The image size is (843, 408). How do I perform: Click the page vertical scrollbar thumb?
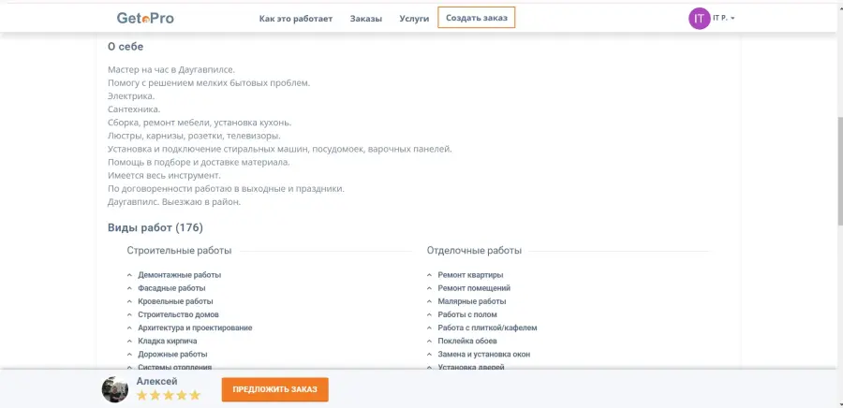[x=840, y=170]
